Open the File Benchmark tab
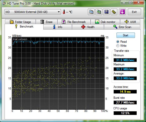 point(74,22)
